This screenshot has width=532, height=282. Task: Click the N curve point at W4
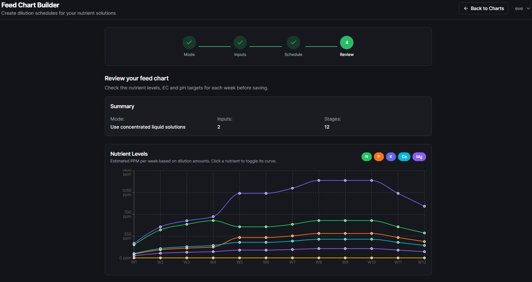point(213,220)
